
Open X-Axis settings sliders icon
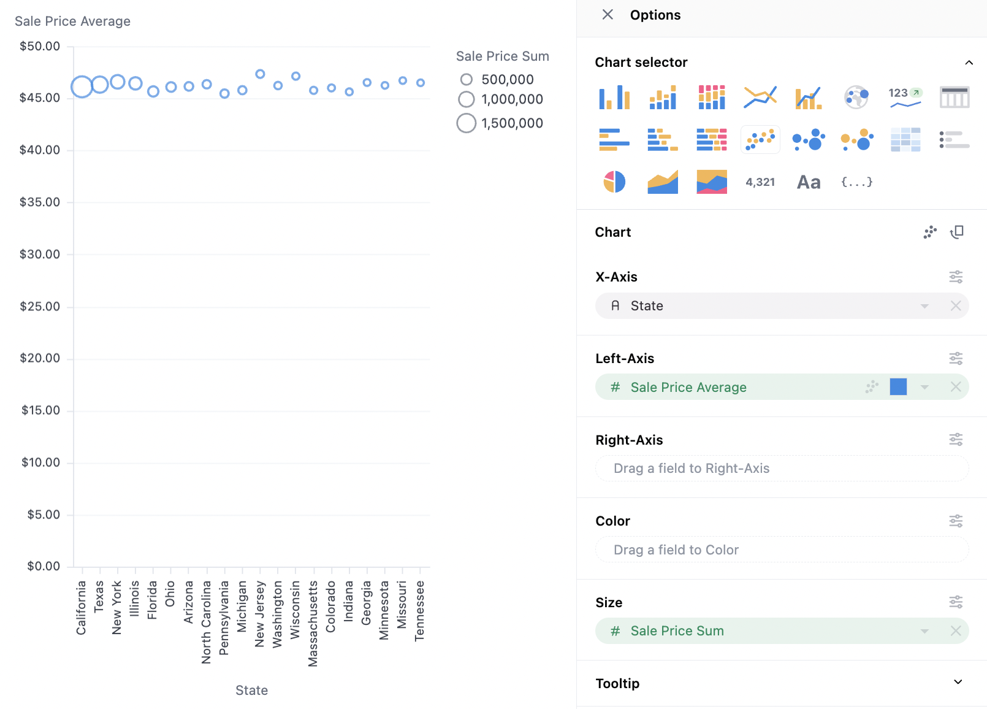point(956,277)
